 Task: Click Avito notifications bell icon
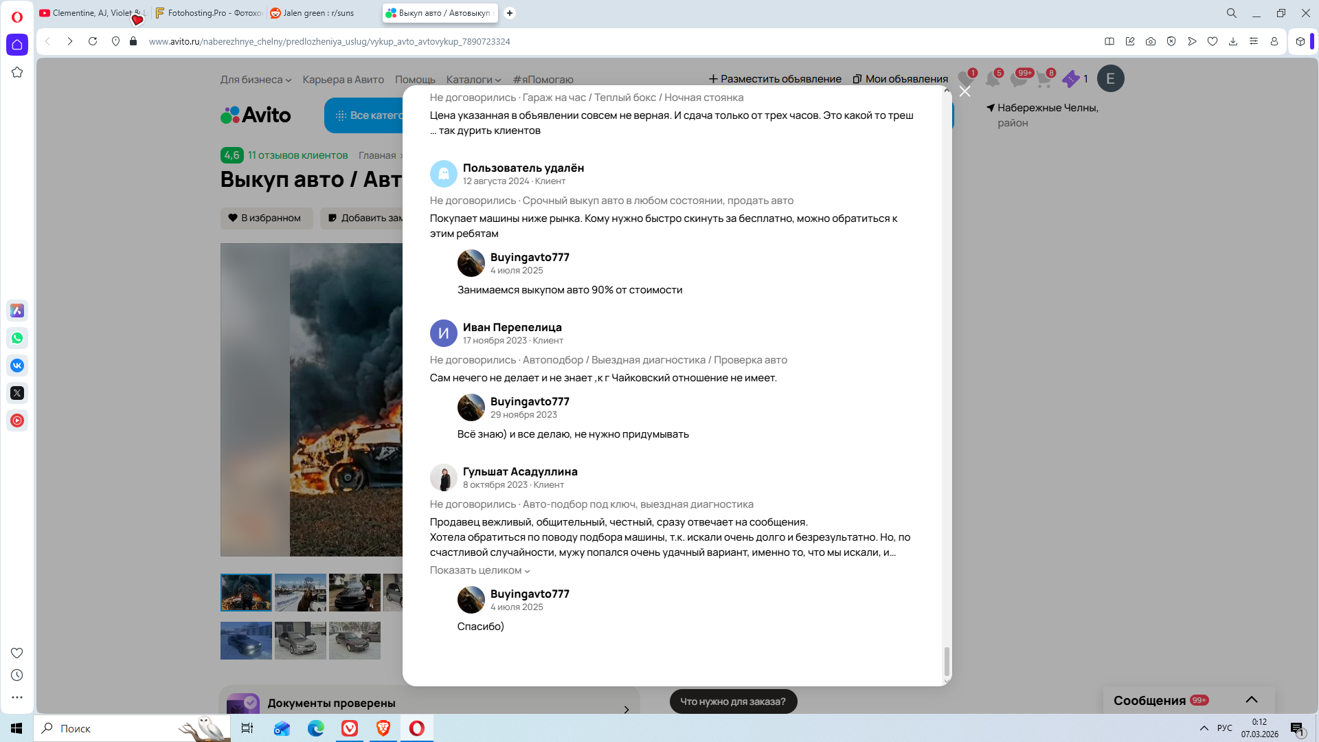pyautogui.click(x=992, y=79)
